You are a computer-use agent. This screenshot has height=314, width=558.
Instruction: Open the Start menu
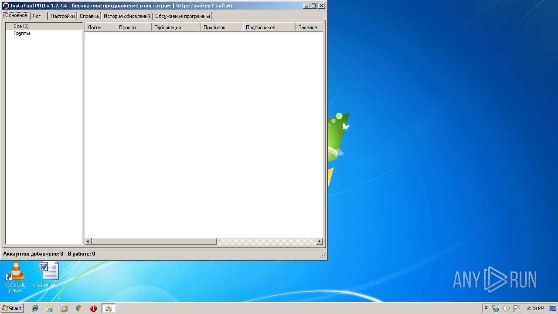click(x=12, y=308)
